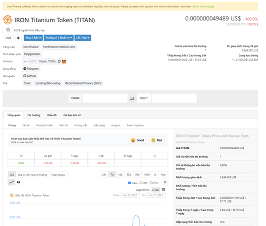The image size is (266, 226).
Task: Open the Xã hội sub-tab
Action: coord(26,125)
